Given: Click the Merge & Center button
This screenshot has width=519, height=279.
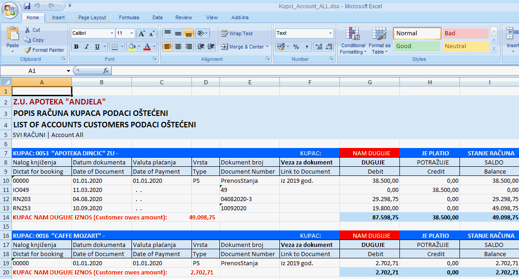Looking at the screenshot, I should [x=242, y=47].
